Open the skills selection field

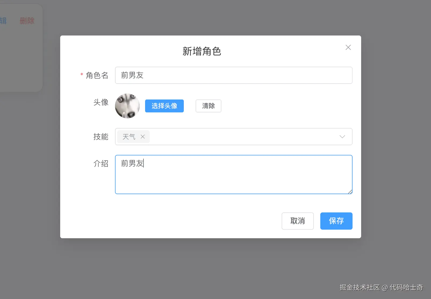[242, 137]
